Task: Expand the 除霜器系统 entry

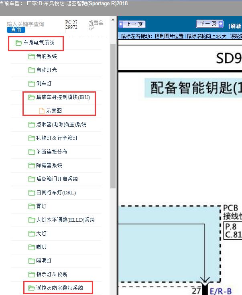Action: tap(49, 165)
